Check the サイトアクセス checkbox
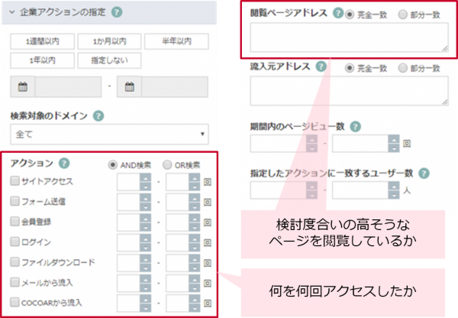 tap(15, 181)
